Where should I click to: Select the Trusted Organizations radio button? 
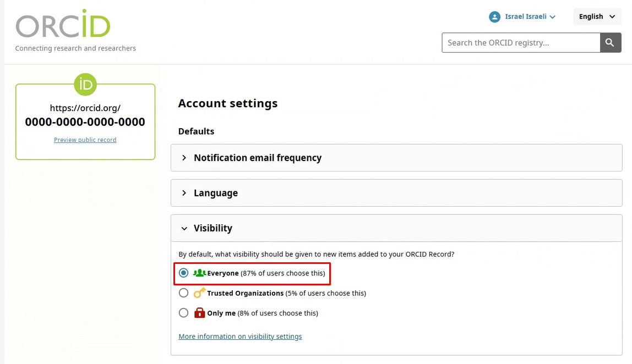coord(184,293)
